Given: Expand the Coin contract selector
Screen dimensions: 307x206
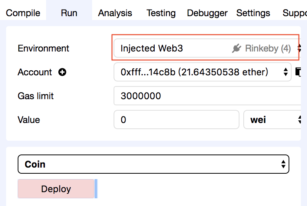Looking at the screenshot, I should click(x=153, y=164).
